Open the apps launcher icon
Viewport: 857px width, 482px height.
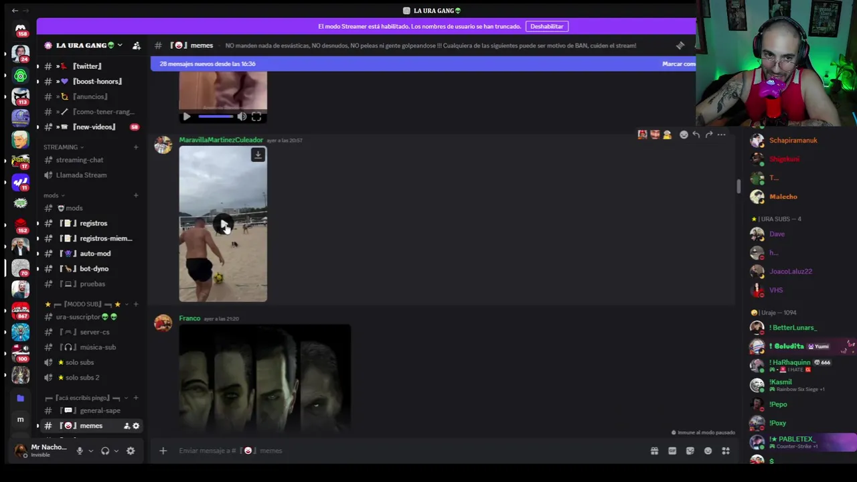click(726, 451)
